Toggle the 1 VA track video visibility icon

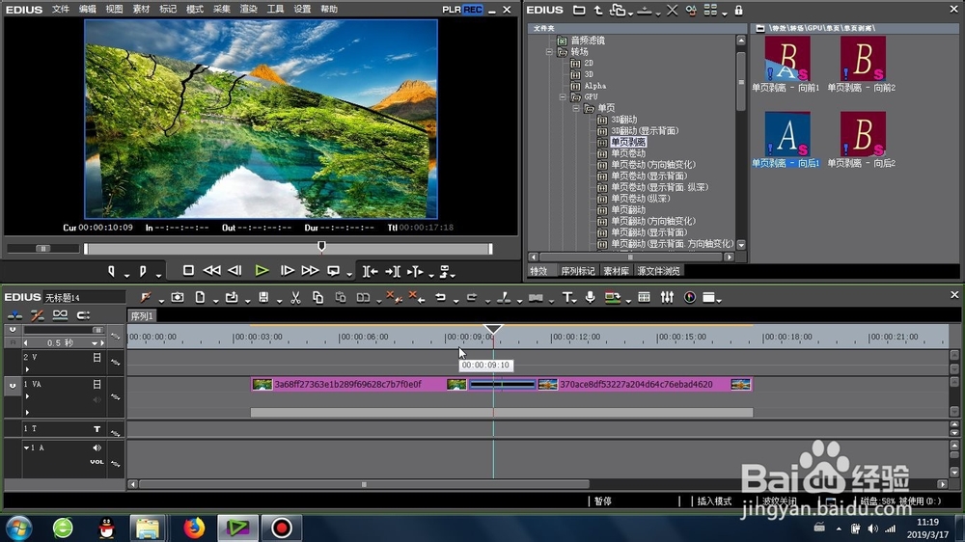tap(96, 384)
